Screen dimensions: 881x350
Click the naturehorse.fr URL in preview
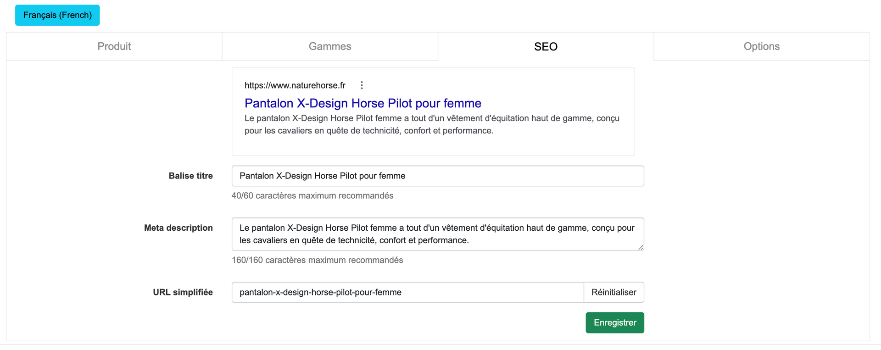pos(295,85)
